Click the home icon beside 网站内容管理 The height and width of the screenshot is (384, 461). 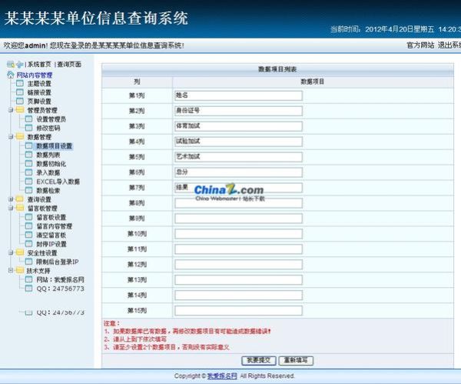coord(10,75)
